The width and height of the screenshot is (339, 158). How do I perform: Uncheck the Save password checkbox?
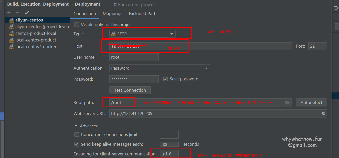coord(165,79)
